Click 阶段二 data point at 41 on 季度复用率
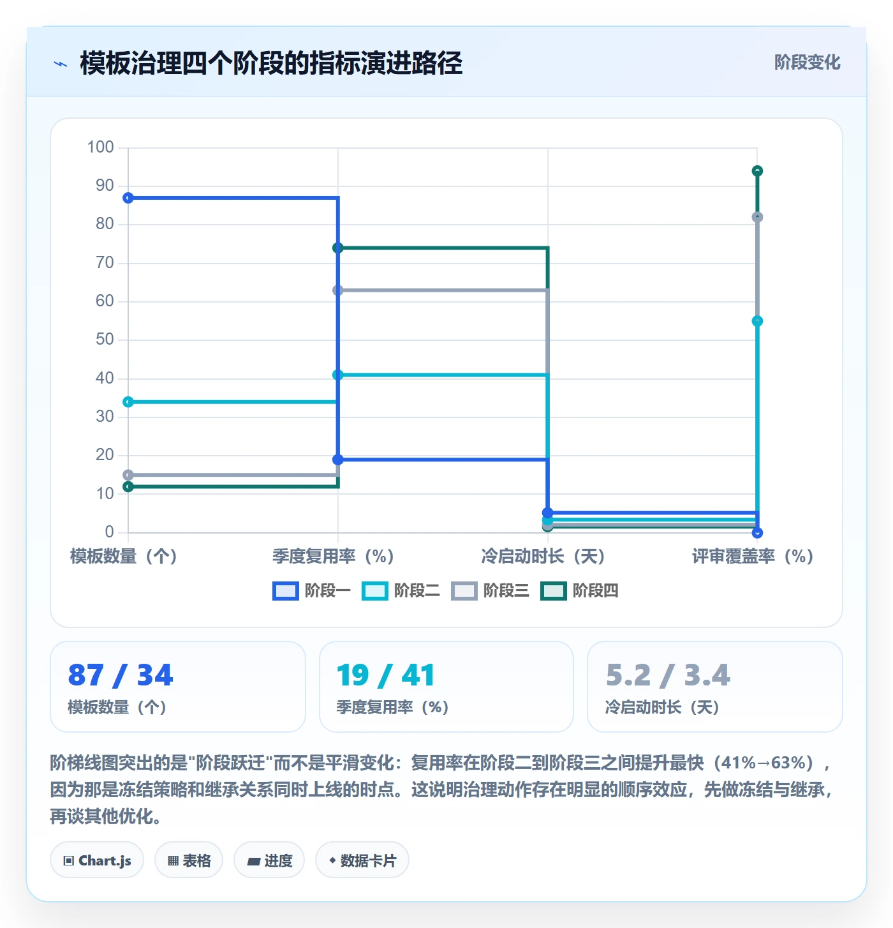The height and width of the screenshot is (928, 893). 338,375
